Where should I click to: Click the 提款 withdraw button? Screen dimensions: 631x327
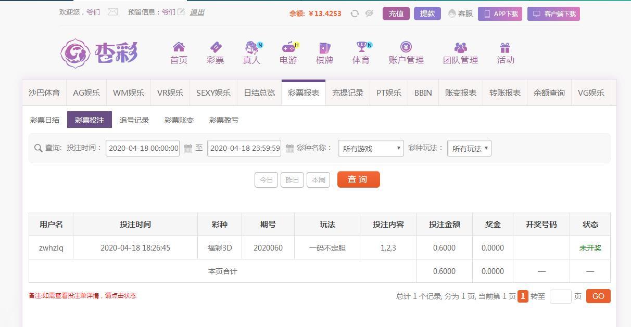pyautogui.click(x=427, y=14)
